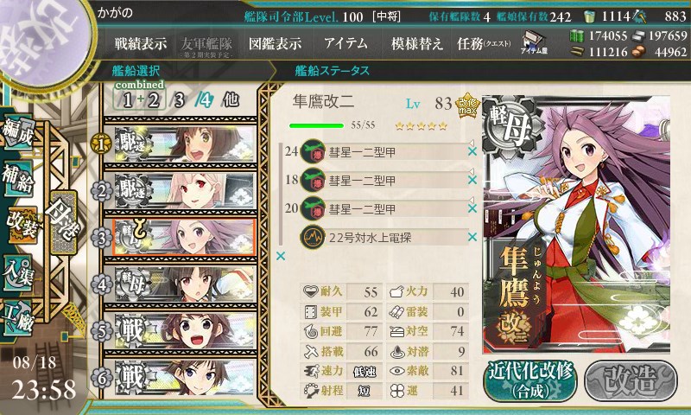Open the 編成 fleet composition icon
This screenshot has width=691, height=415.
(x=18, y=131)
